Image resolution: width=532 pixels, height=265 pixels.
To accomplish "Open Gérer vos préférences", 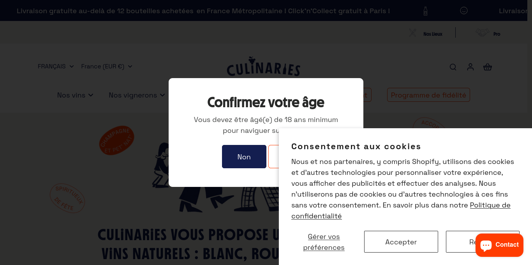I will pos(324,242).
